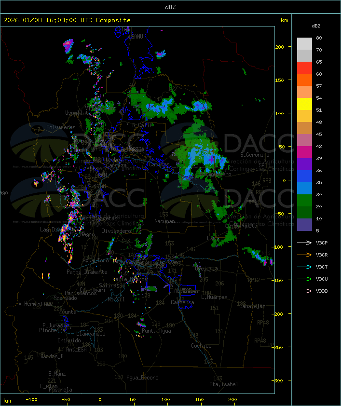Screen dimensions: 341x406
Task: Click the cyan VBCT arrow icon
Action: click(304, 267)
